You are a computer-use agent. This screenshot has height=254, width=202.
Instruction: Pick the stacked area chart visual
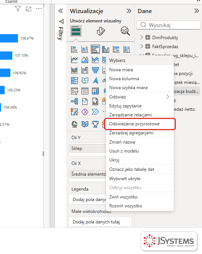click(x=95, y=60)
